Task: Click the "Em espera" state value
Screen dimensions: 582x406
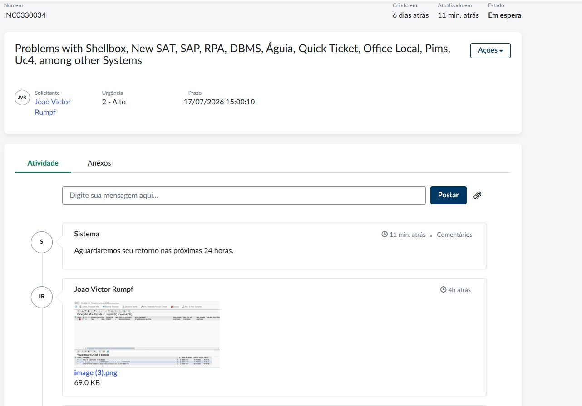Action: 504,15
